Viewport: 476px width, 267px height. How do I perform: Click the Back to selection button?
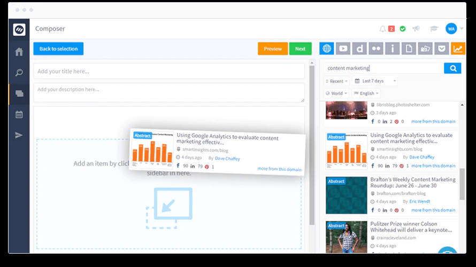click(58, 49)
